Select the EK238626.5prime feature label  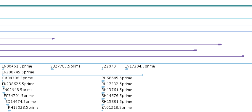[18, 84]
